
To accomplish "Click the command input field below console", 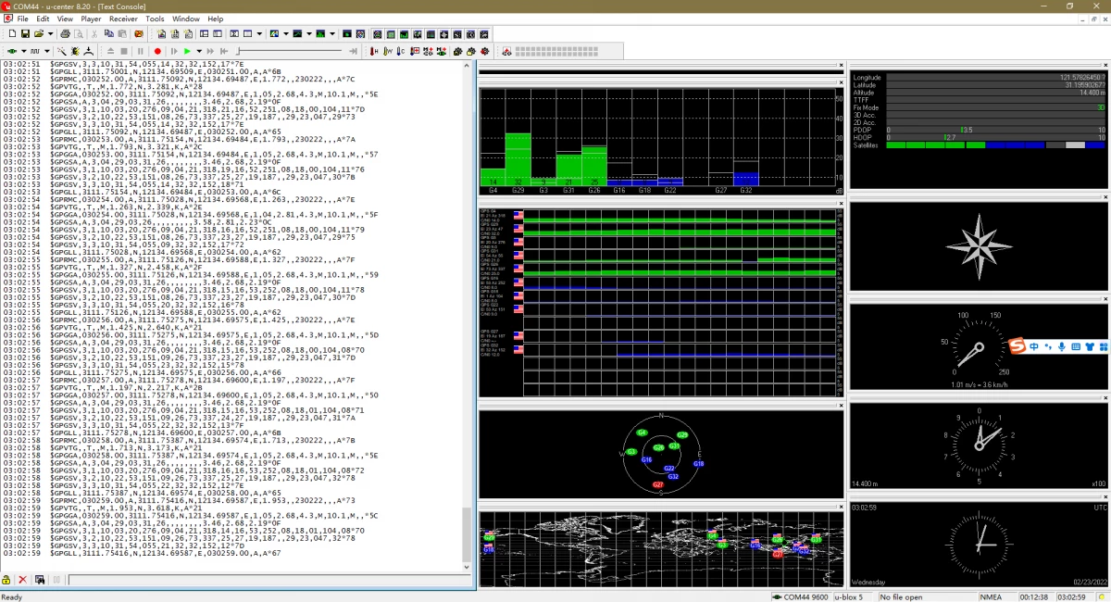I will point(269,580).
